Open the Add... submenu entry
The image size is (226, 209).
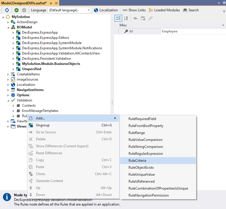[x=73, y=118]
